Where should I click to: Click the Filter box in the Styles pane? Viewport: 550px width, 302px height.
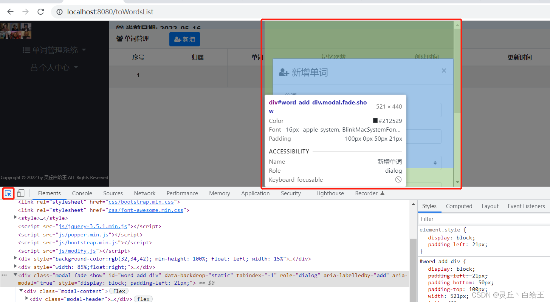point(484,219)
